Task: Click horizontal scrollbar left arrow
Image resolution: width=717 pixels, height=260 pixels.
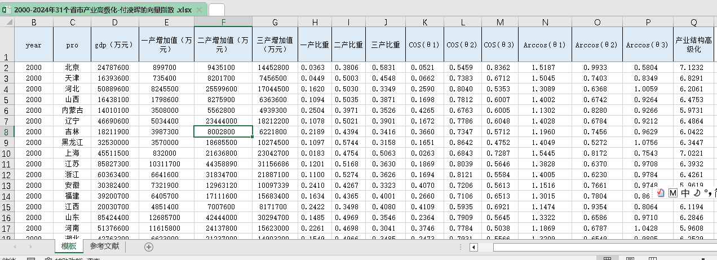Action: tap(474, 247)
